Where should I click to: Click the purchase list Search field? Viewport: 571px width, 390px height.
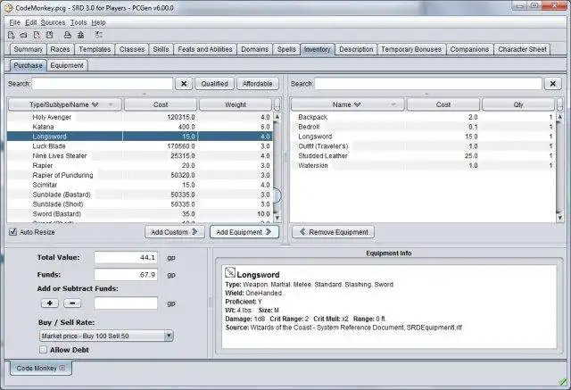coord(103,84)
